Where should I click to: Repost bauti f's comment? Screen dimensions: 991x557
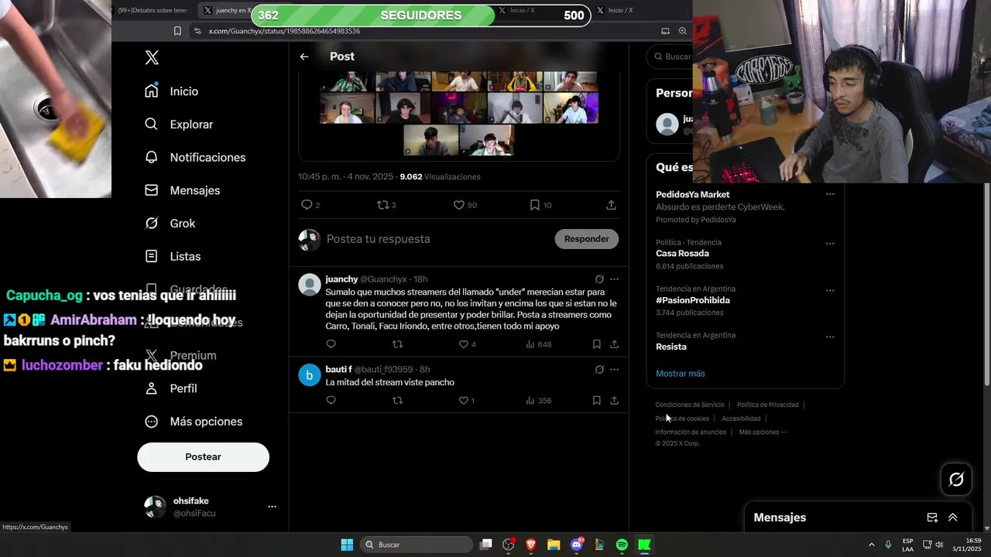pyautogui.click(x=397, y=401)
